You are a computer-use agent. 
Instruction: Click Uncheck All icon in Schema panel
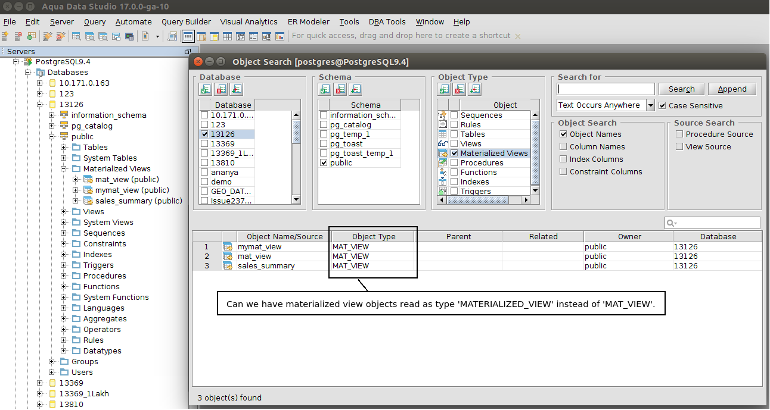click(340, 89)
